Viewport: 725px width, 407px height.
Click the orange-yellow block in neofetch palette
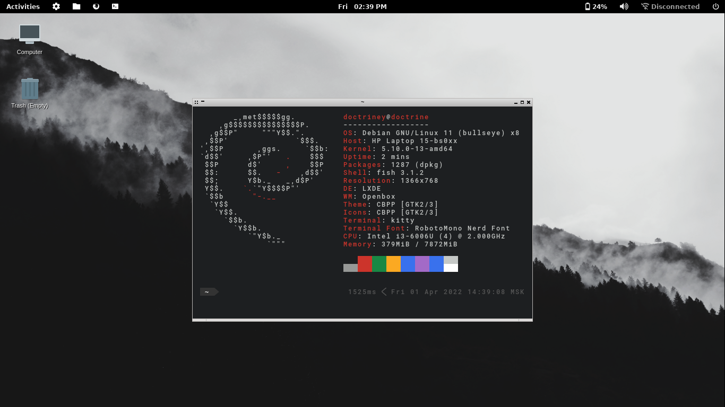(x=393, y=264)
